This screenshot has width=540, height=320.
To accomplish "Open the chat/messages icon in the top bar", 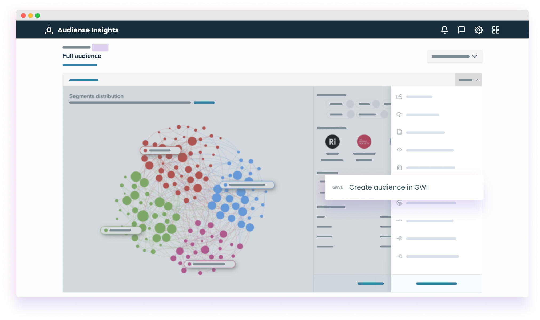I will pos(461,30).
